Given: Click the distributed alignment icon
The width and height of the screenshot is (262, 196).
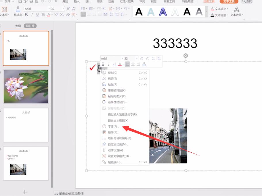Looking at the screenshot, I should (x=106, y=15).
